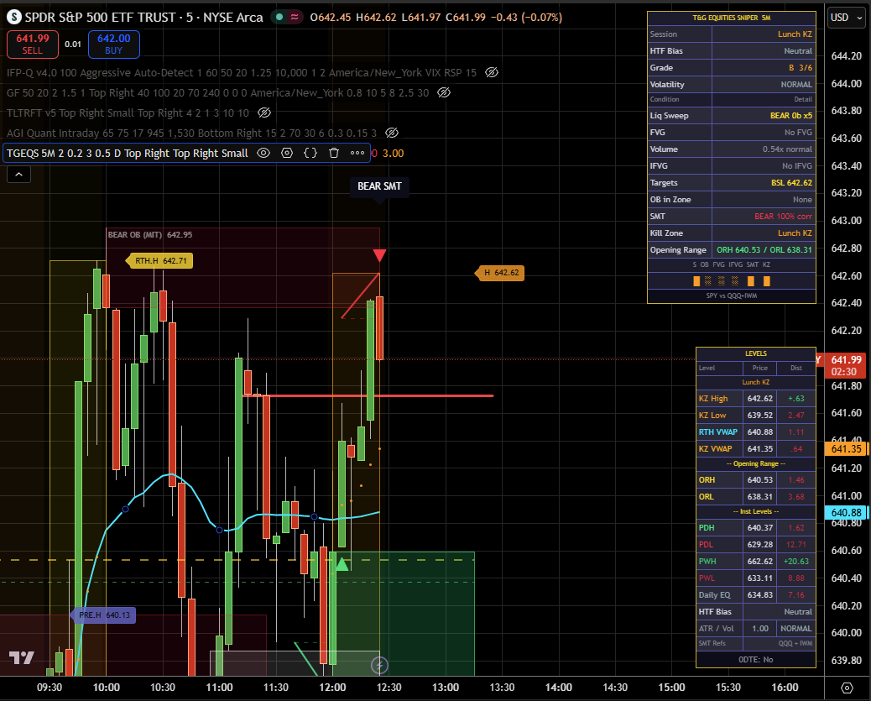The image size is (871, 701).
Task: Click the 641.99 SELL button
Action: click(x=32, y=44)
